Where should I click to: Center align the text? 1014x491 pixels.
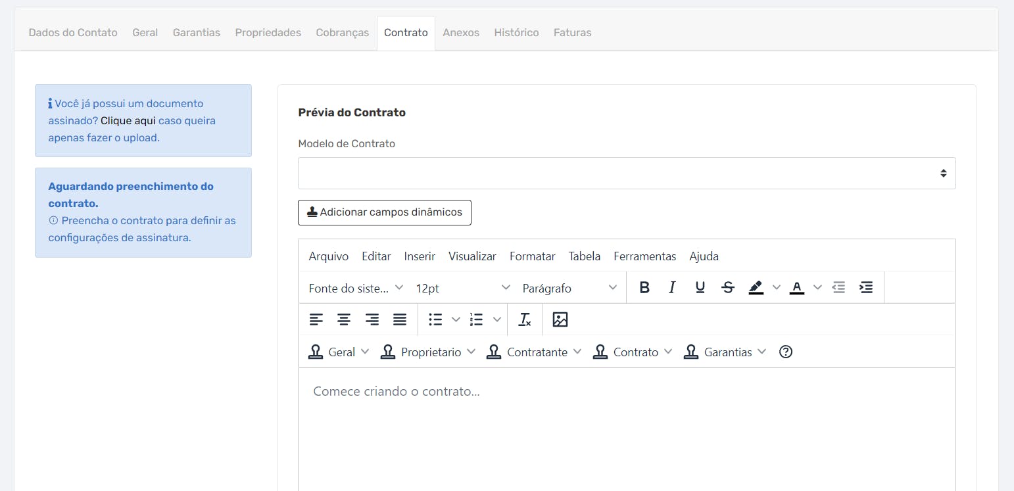coord(344,319)
